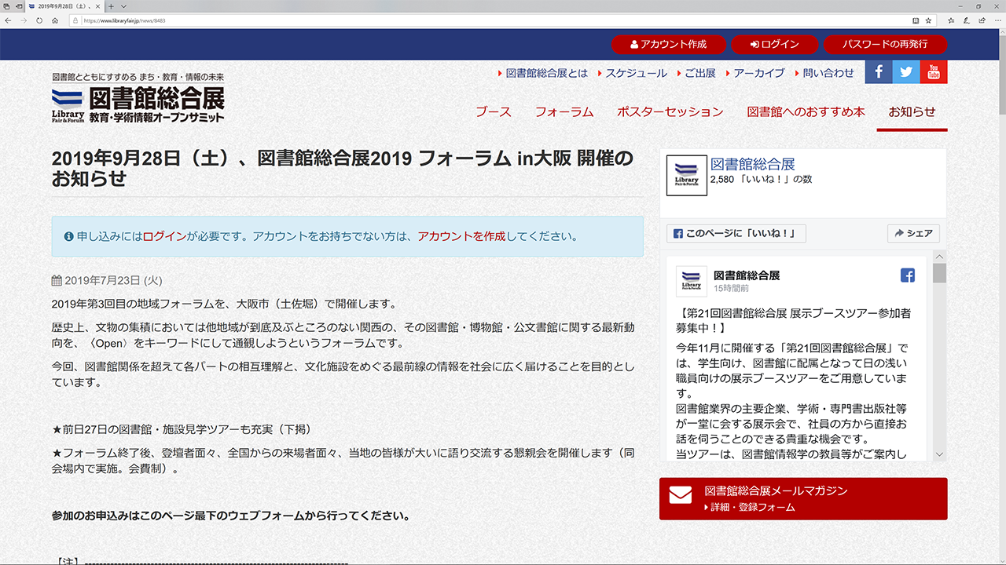Image resolution: width=1006 pixels, height=565 pixels.
Task: Show tabs you've set aside icon
Action: 7,6
